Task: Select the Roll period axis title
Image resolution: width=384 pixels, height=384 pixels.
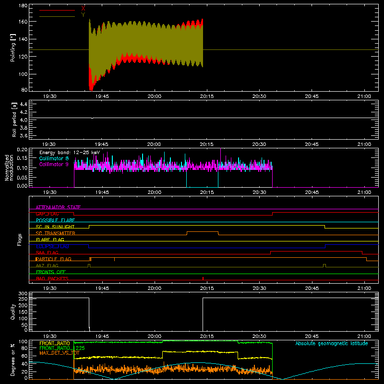Action: [14, 120]
